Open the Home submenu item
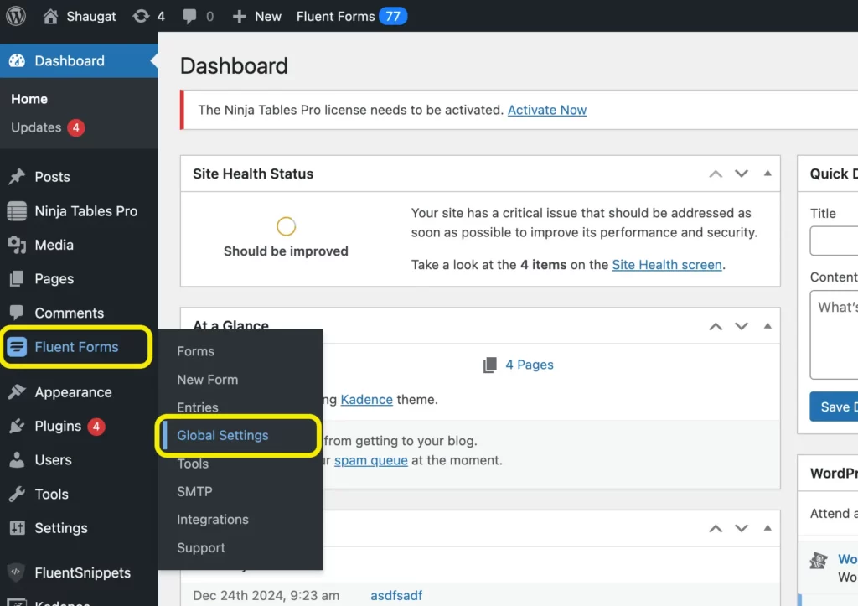858x606 pixels. 29,99
